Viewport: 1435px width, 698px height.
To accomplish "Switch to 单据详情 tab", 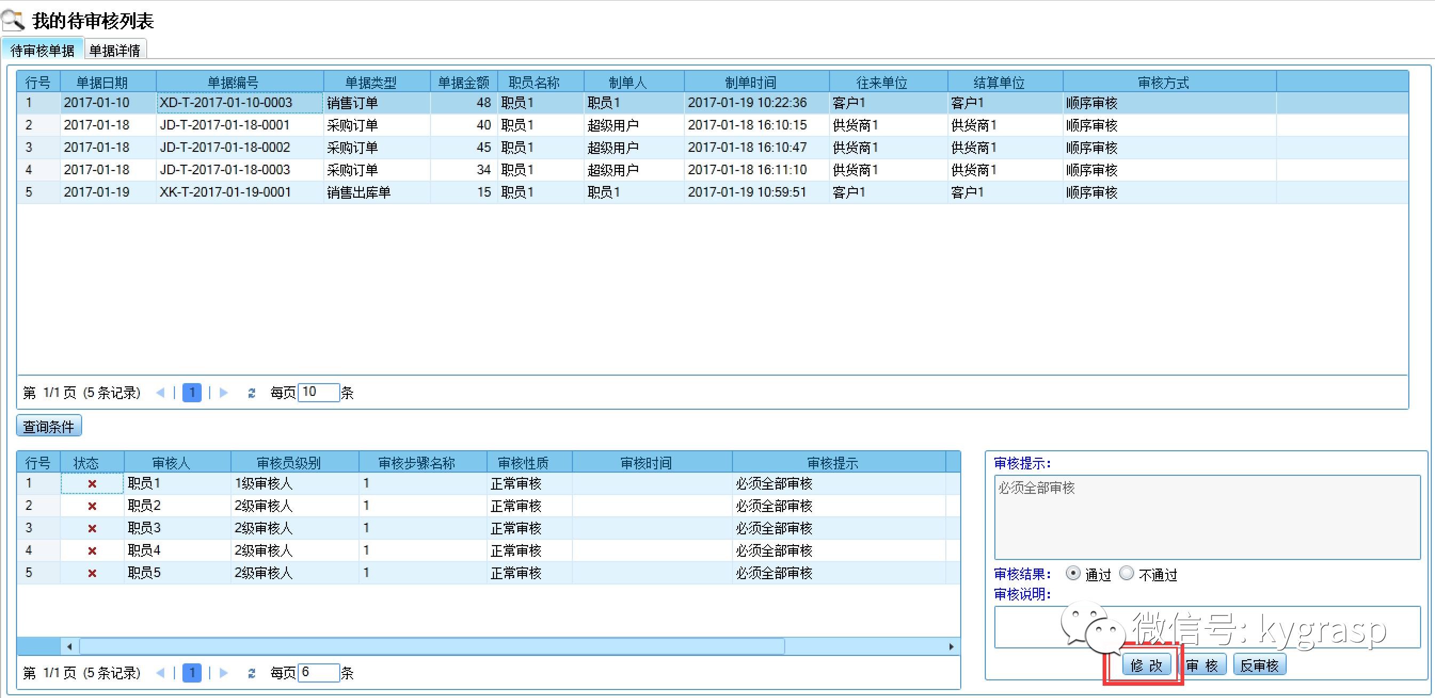I will (x=115, y=50).
